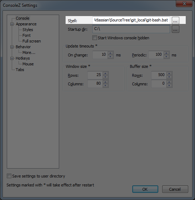This screenshot has height=200, width=195.
Task: Select the Styles settings page
Action: (27, 30)
